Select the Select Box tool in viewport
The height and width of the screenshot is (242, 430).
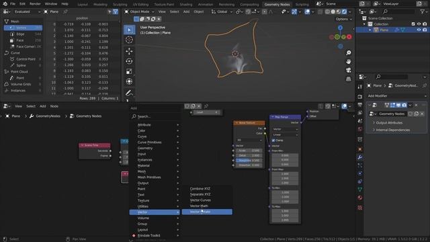[x=129, y=30]
